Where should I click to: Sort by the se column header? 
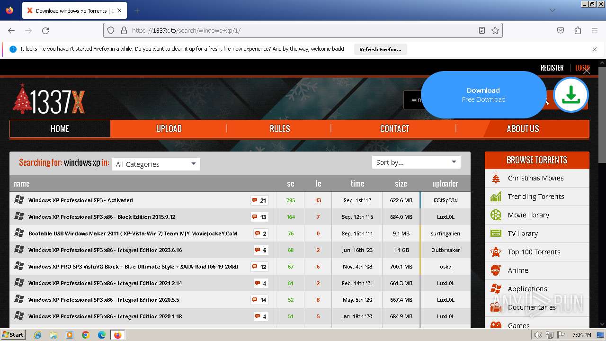point(291,184)
